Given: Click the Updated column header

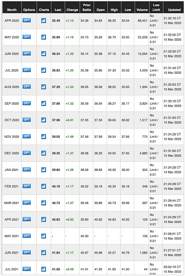Looking at the screenshot, I should coord(174,10).
